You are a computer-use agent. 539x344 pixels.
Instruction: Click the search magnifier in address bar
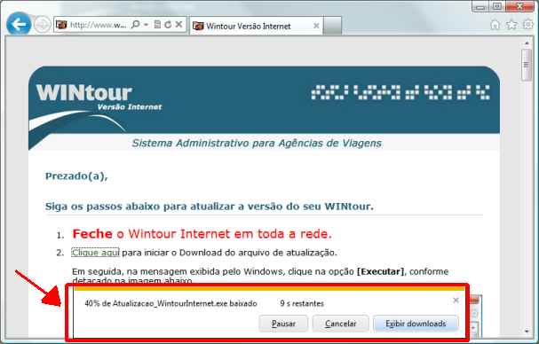[136, 25]
